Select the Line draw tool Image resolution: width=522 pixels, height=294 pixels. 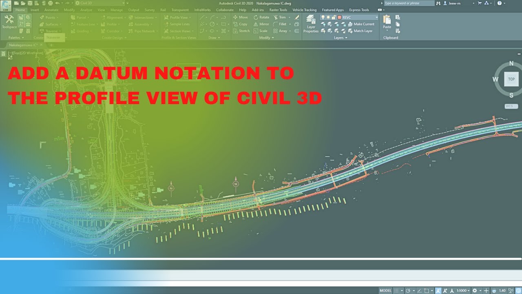202,17
